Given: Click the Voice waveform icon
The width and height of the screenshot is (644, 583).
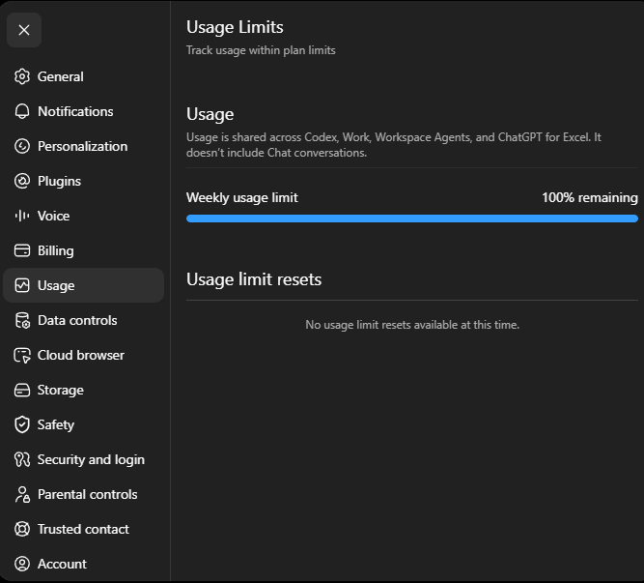Looking at the screenshot, I should click(x=22, y=216).
